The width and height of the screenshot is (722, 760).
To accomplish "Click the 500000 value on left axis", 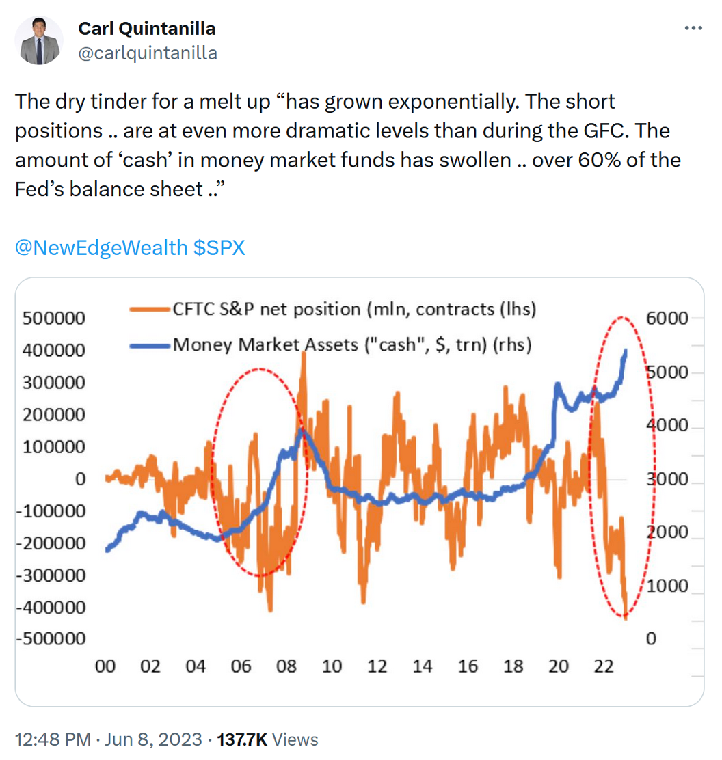I will 53,318.
